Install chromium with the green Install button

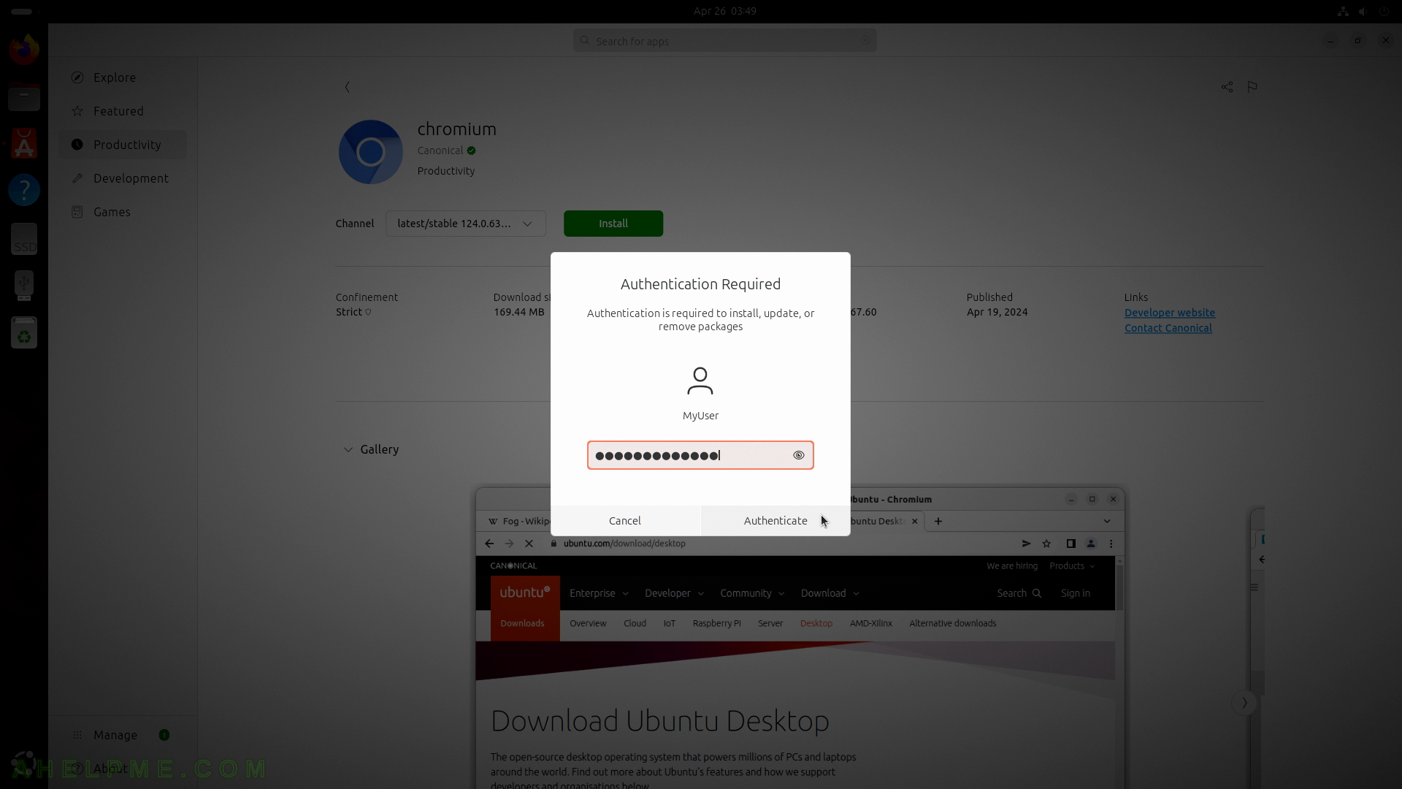[613, 224]
